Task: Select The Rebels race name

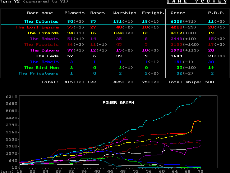Action: 45,62
